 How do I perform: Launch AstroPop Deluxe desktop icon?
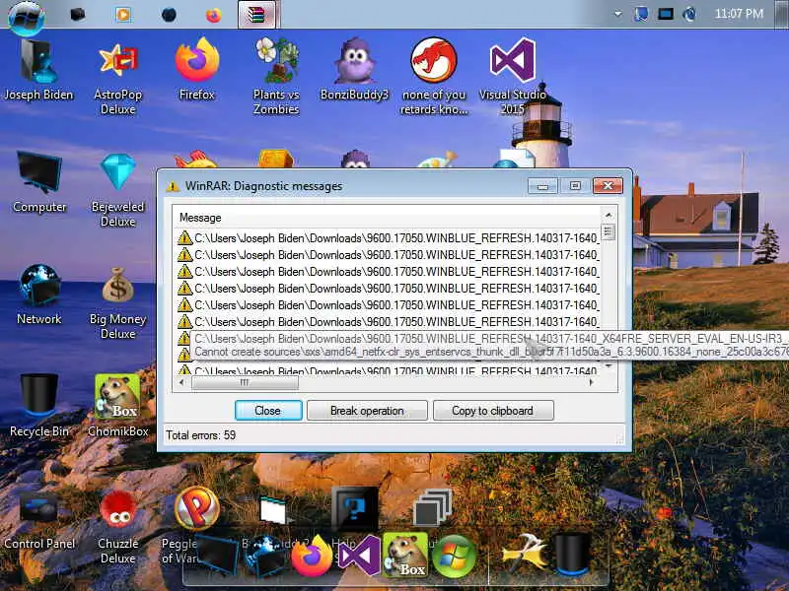click(x=117, y=78)
